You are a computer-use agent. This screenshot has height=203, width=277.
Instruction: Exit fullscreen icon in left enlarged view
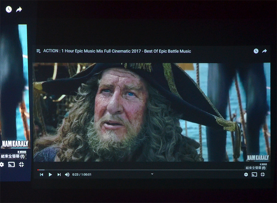(22, 165)
